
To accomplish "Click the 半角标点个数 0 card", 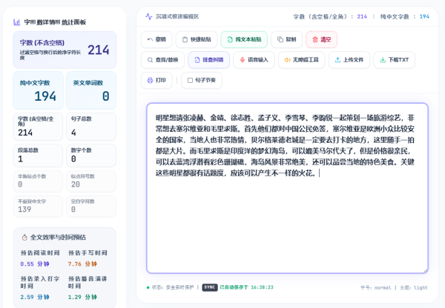I will click(38, 181).
